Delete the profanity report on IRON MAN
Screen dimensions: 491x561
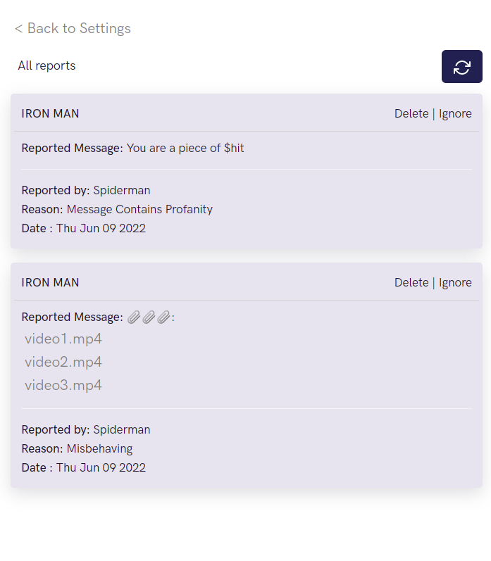tap(411, 113)
